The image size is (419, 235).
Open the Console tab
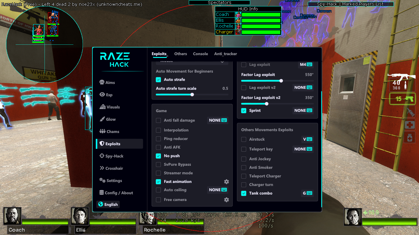[x=200, y=54]
